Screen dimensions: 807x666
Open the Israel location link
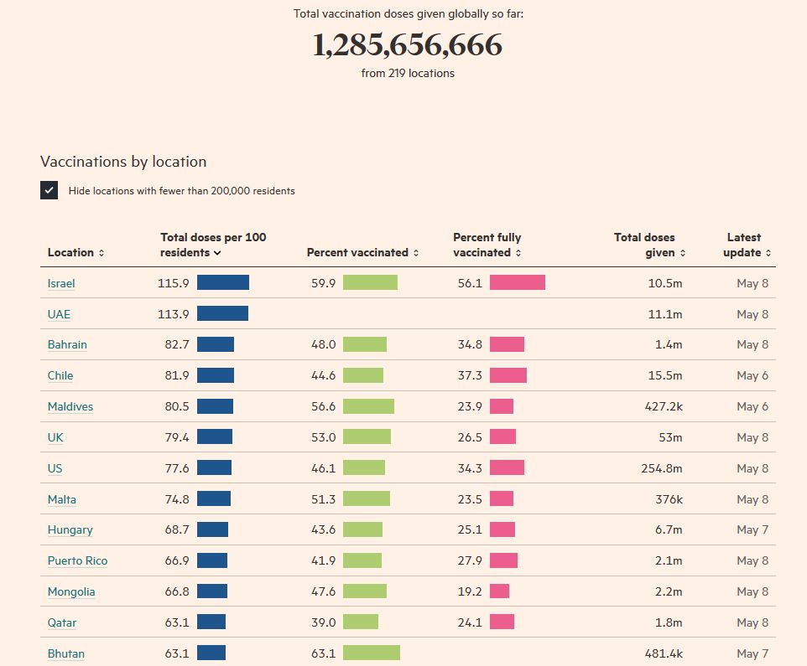click(x=61, y=284)
